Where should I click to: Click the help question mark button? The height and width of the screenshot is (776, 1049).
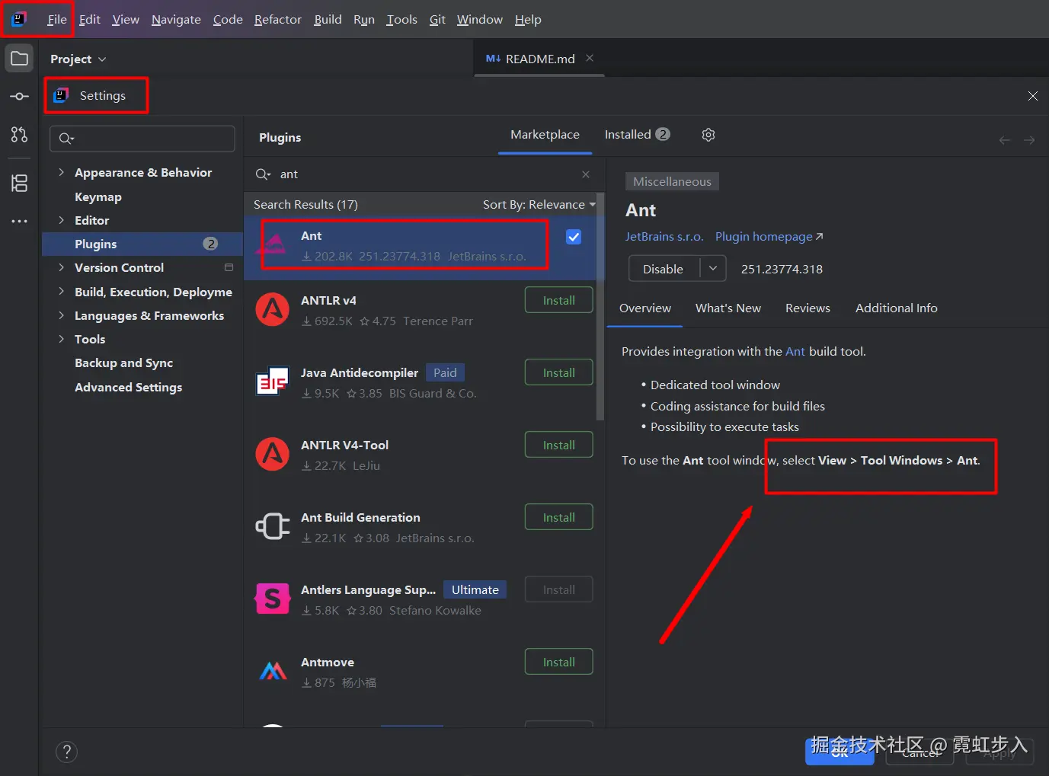click(x=67, y=752)
